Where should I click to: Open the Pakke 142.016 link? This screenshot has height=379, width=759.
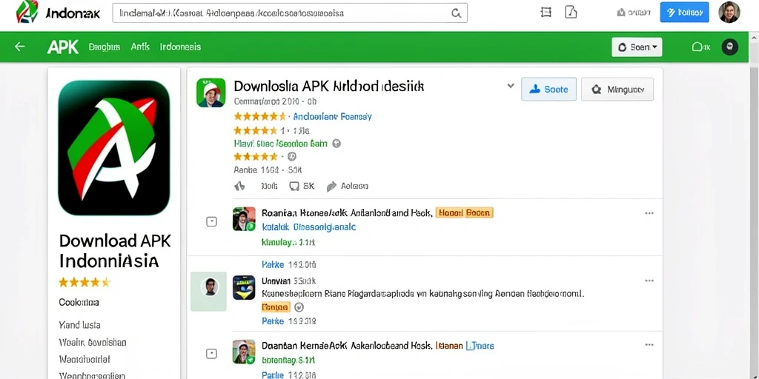click(289, 265)
